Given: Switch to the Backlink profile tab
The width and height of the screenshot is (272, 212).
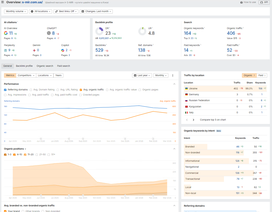Looking at the screenshot, I should (24, 66).
